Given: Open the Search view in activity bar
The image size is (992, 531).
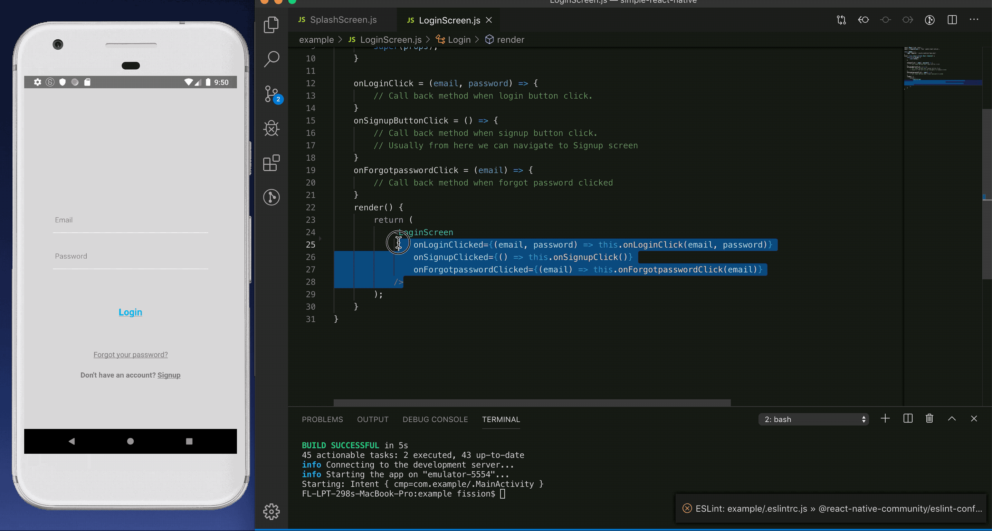Looking at the screenshot, I should tap(271, 59).
